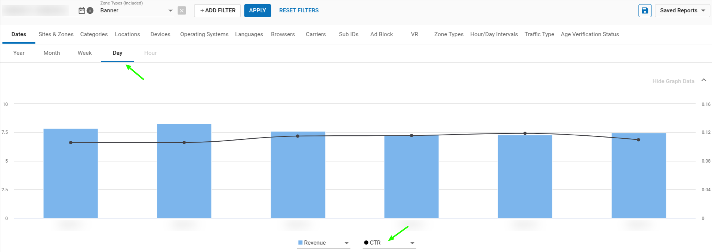Viewport: 712px width, 252px height.
Task: Click the save report disk icon
Action: 645,10
